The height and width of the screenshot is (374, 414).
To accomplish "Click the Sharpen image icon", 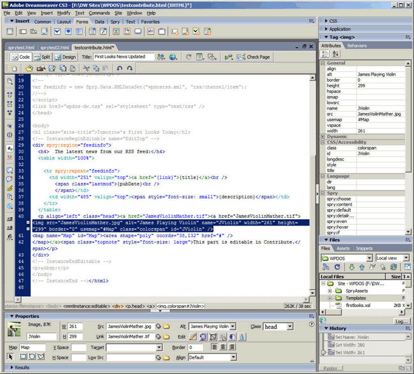I will click(242, 336).
